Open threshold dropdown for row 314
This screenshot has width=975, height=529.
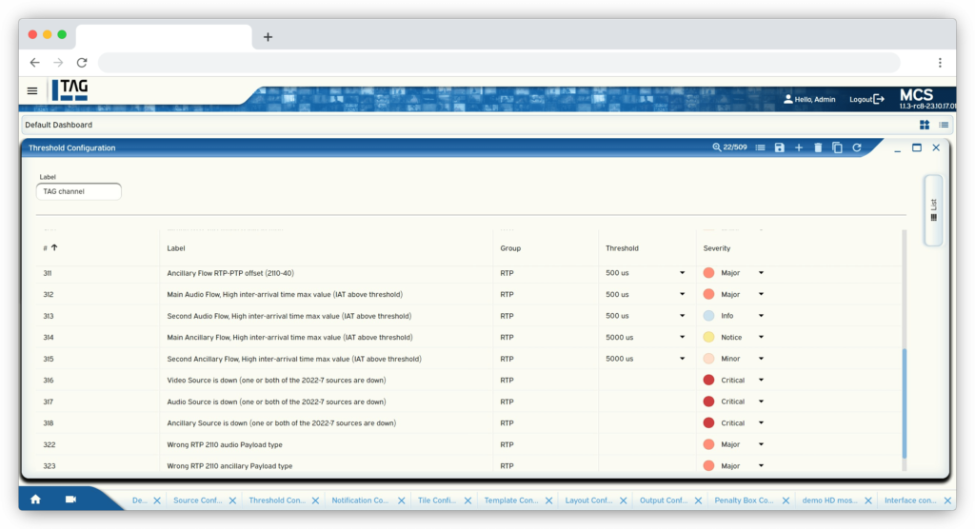[682, 337]
